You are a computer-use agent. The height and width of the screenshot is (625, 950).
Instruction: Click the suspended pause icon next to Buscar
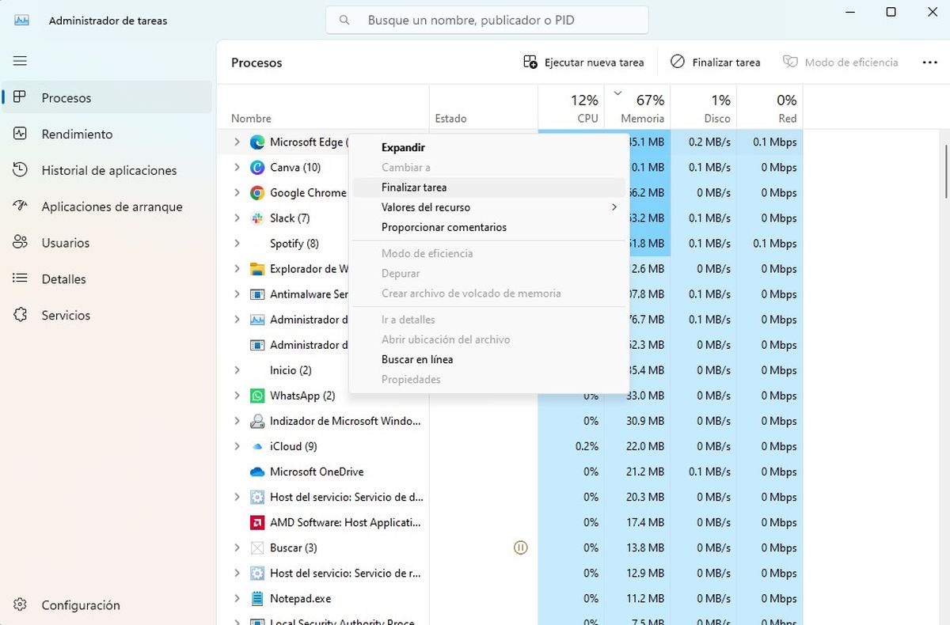coord(520,547)
